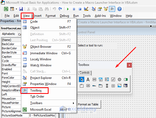Screen dimensions: 156x118
Task: Pick the MultiPage tool
Action: [101, 86]
